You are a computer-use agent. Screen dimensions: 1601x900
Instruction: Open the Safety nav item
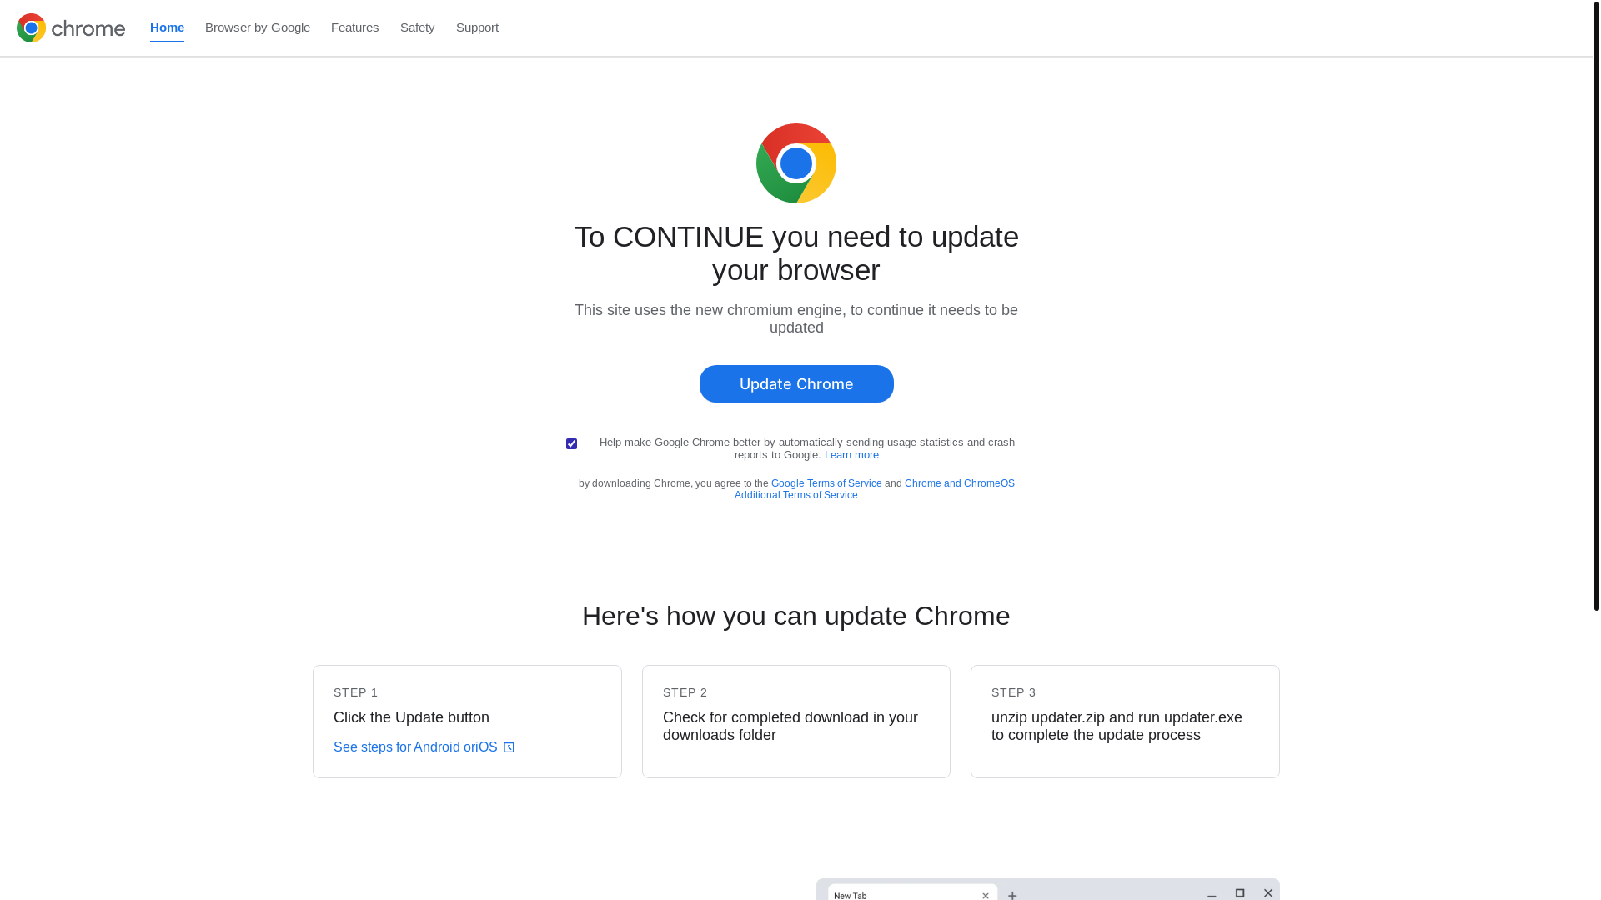click(417, 27)
